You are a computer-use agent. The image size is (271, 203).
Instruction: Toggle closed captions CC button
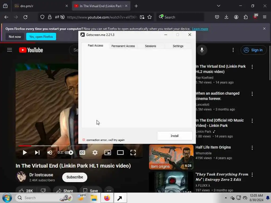click(x=82, y=153)
